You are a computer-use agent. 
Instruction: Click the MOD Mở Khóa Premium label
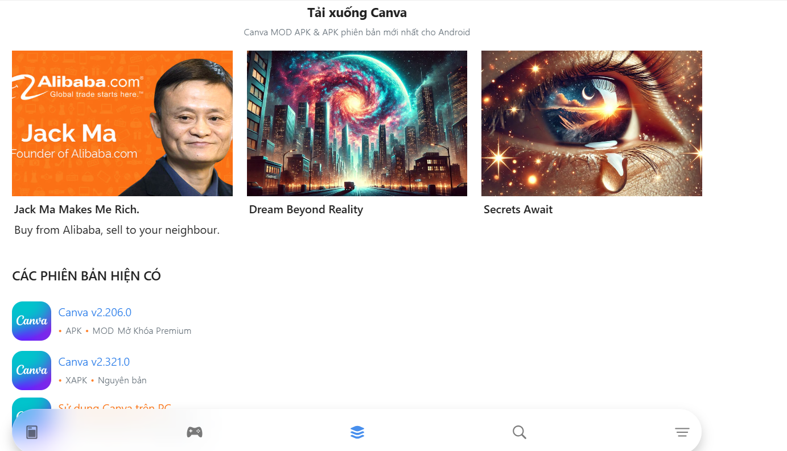pyautogui.click(x=142, y=330)
